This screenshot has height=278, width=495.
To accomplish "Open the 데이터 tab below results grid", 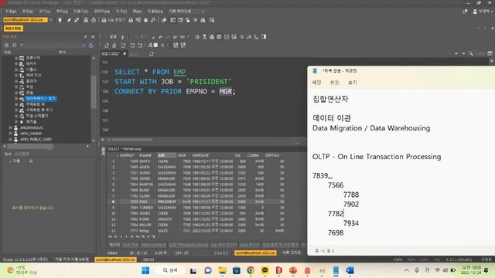I will point(114,245).
